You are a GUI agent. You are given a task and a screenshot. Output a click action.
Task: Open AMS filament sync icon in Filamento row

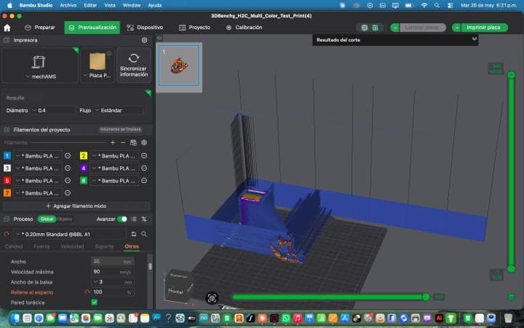click(x=133, y=143)
